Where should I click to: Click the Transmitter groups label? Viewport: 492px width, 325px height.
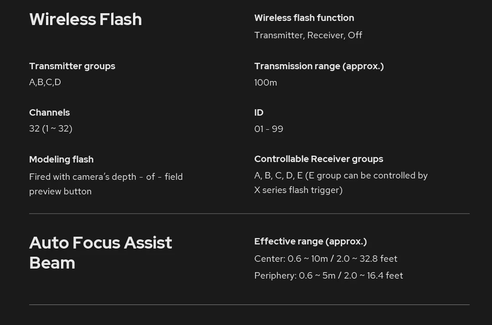[x=72, y=66]
